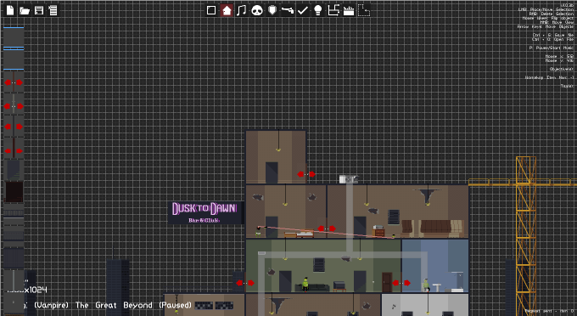Select the door marker at the building's left entrance

(x=245, y=283)
